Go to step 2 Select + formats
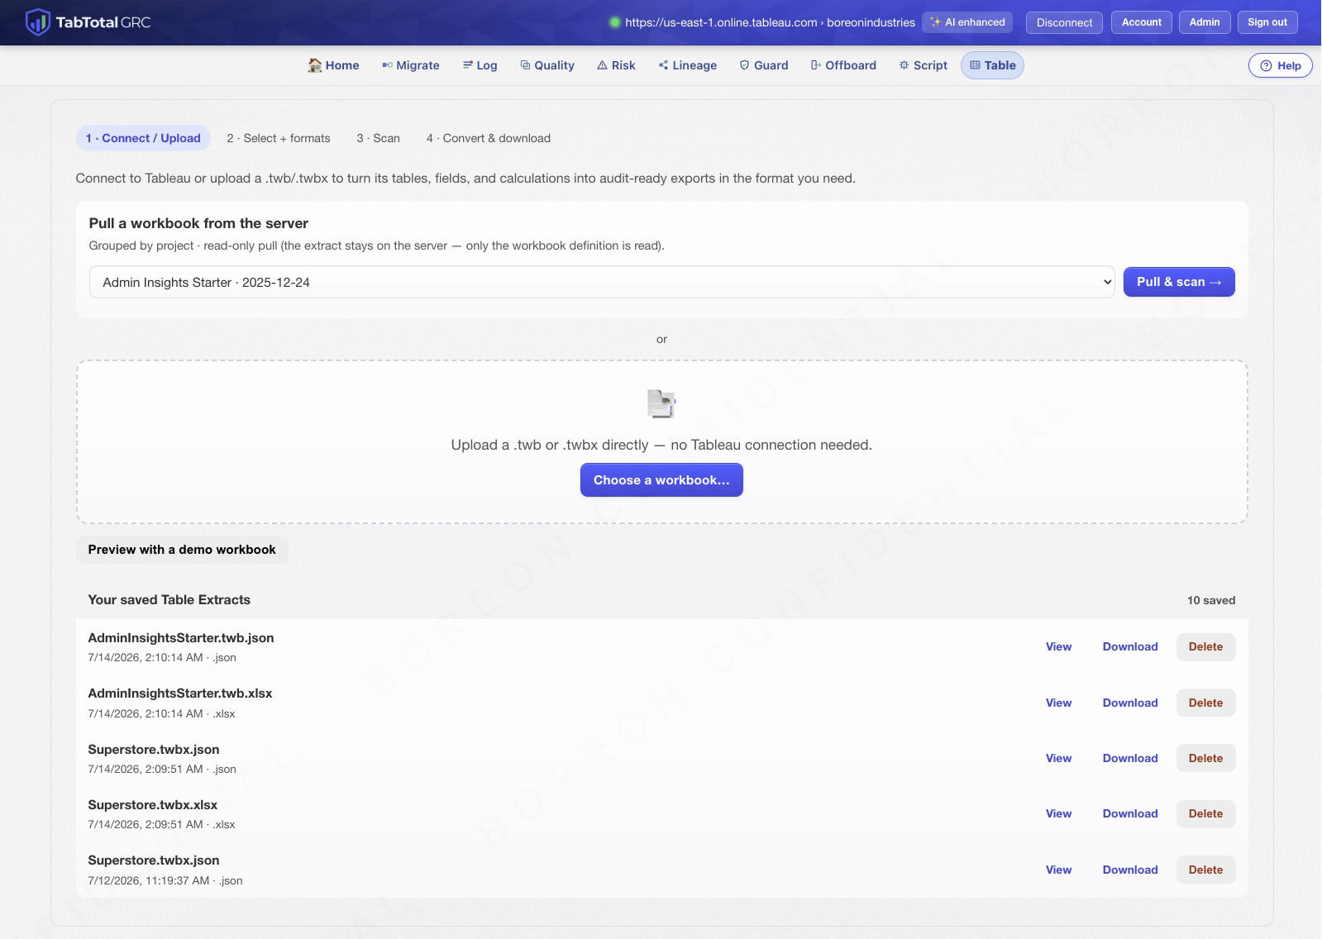The height and width of the screenshot is (939, 1322). (279, 138)
